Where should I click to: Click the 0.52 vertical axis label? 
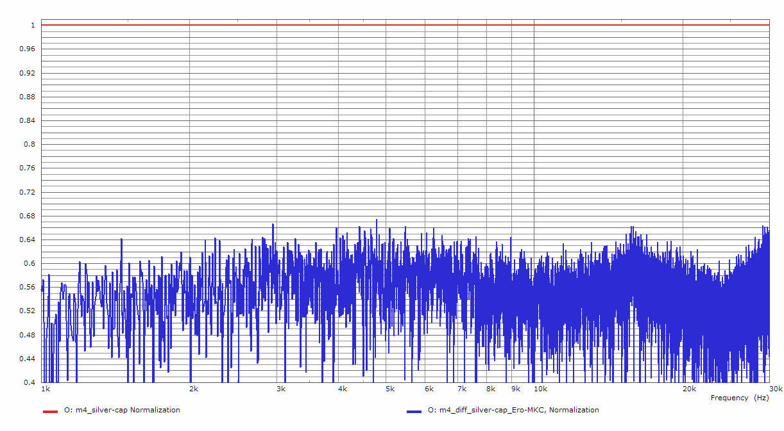[x=28, y=311]
